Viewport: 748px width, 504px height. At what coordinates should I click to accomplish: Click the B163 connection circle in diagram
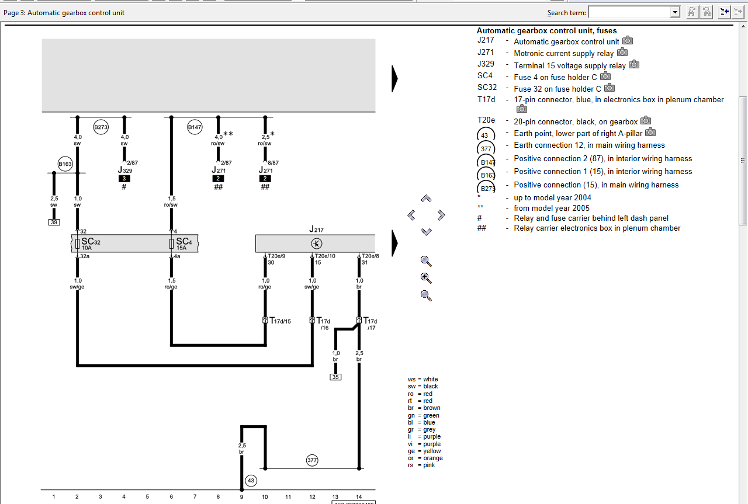point(65,164)
